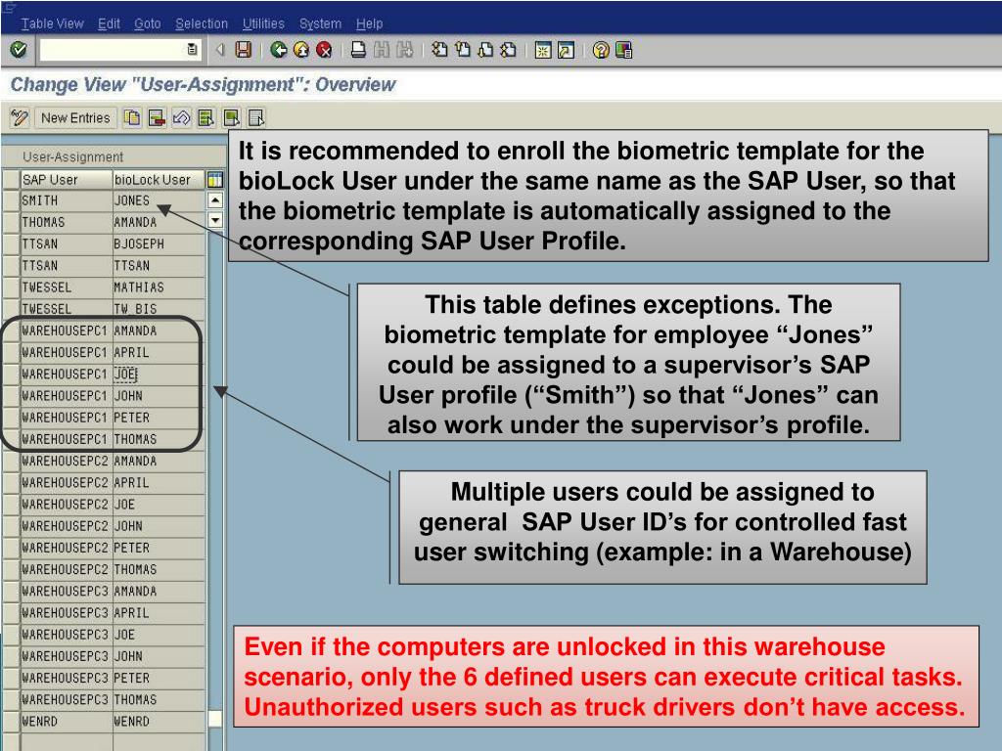Click the Customize Local Layout icon

(x=623, y=50)
